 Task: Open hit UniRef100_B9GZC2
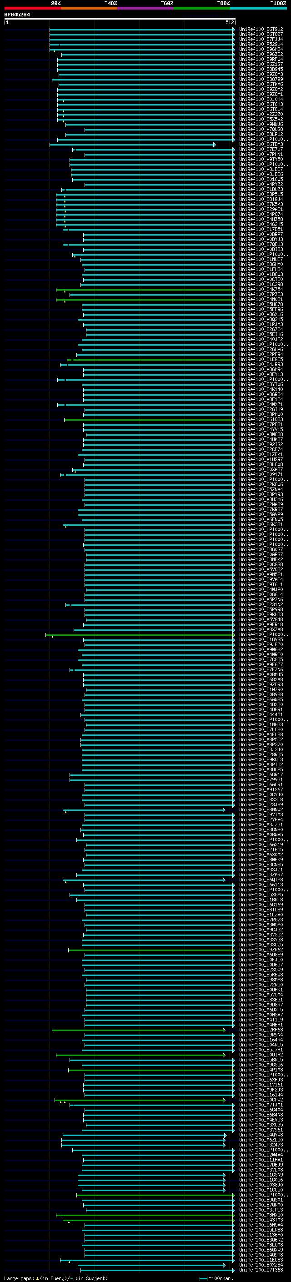(261, 54)
